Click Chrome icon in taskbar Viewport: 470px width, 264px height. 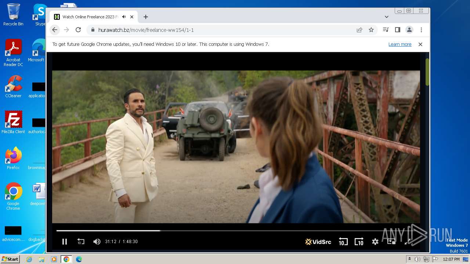tap(66, 259)
